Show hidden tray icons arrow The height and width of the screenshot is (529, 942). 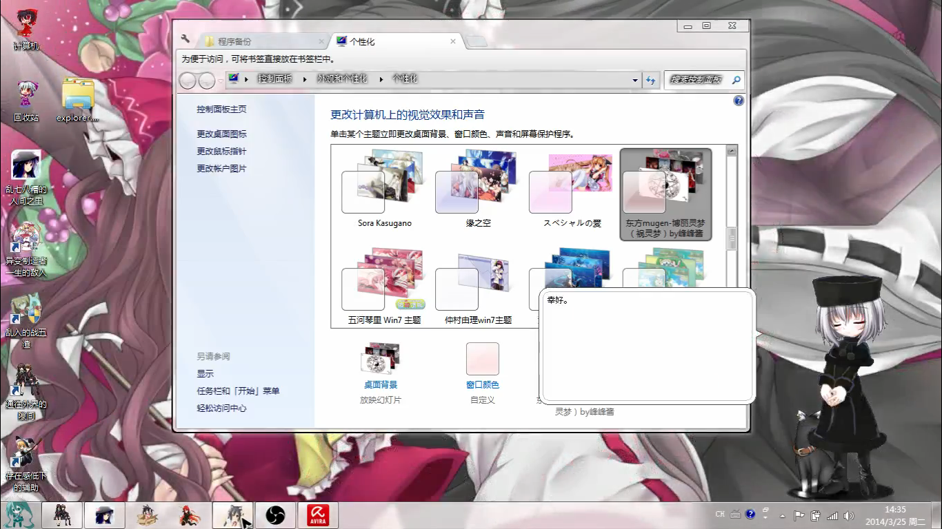[x=782, y=515]
